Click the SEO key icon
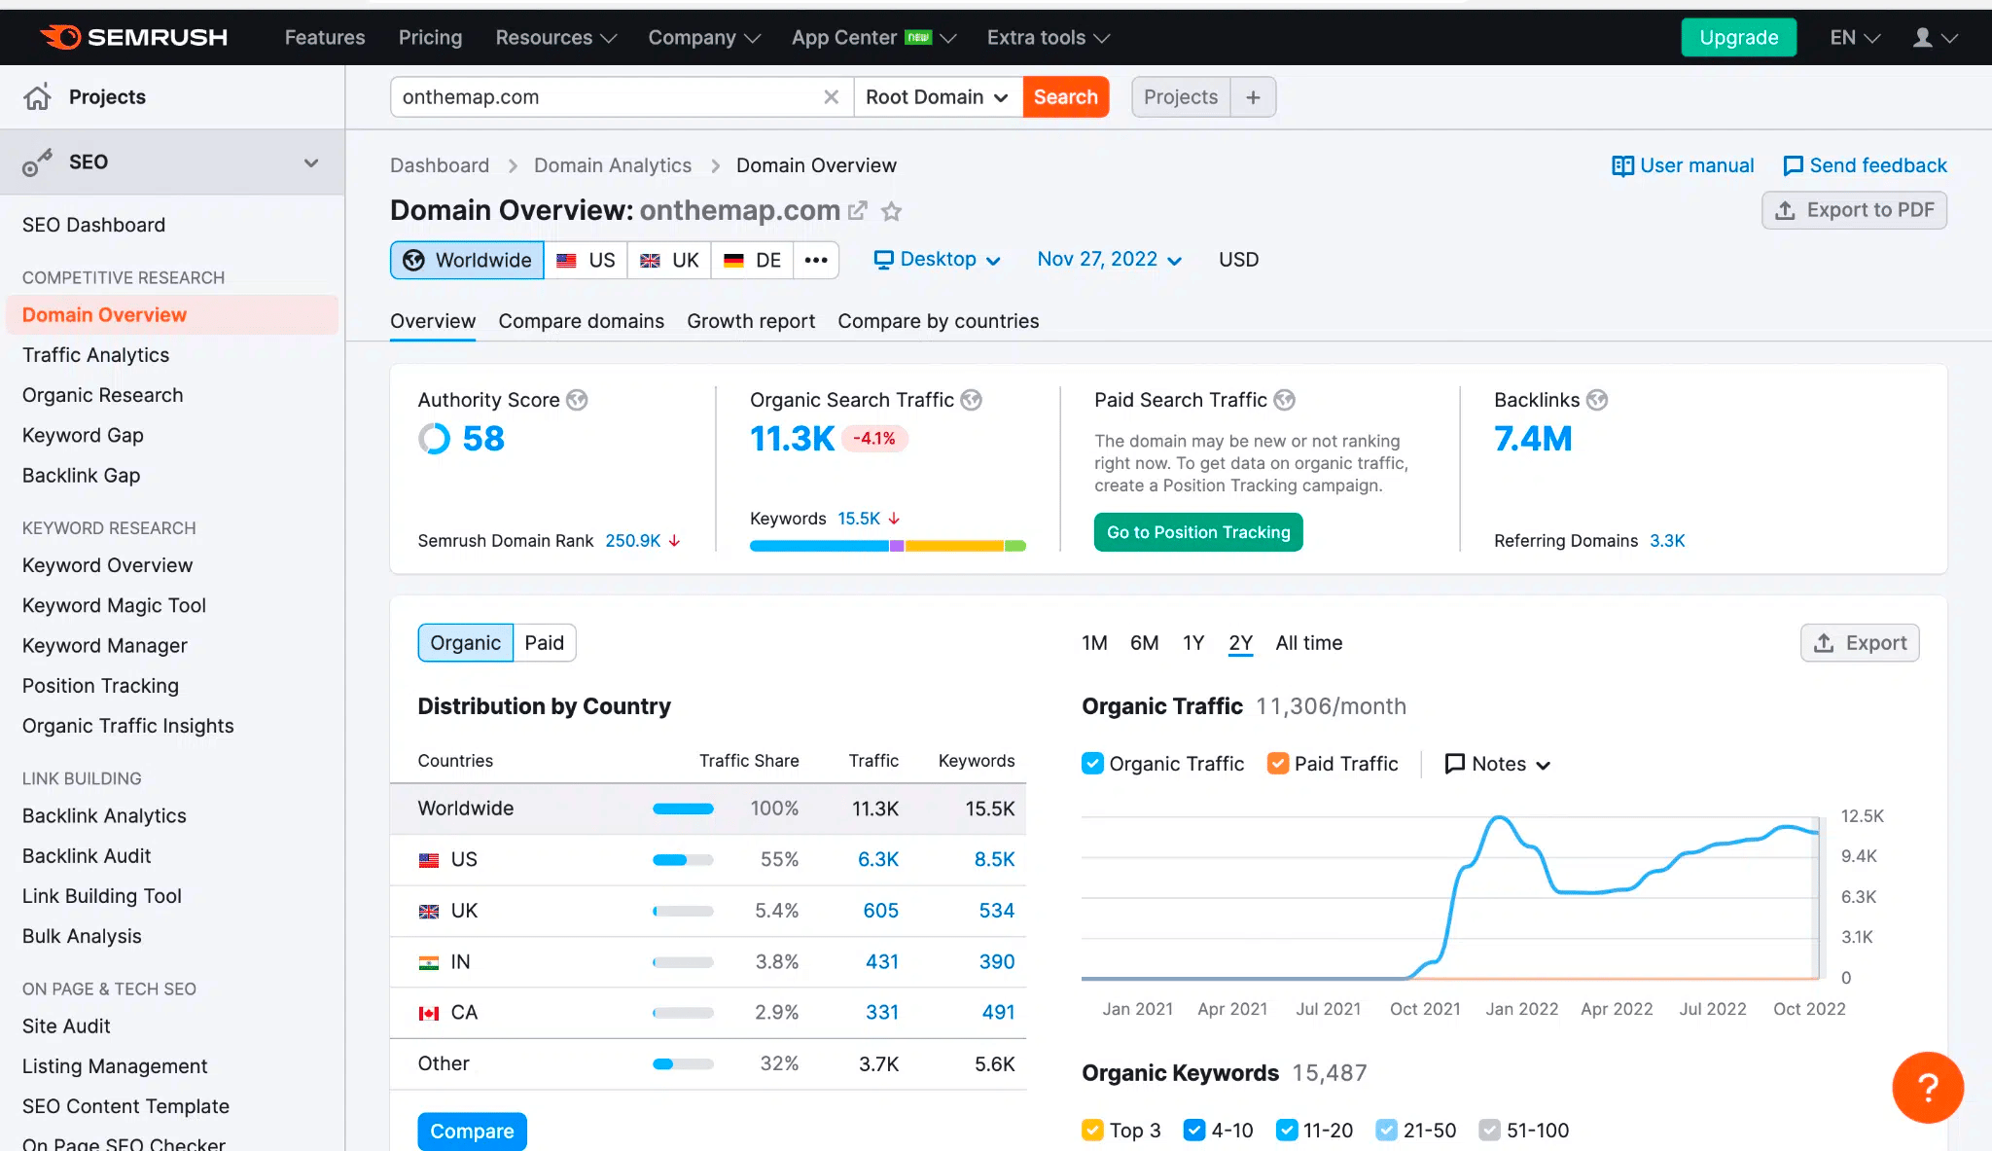This screenshot has width=1992, height=1151. pos(37,162)
